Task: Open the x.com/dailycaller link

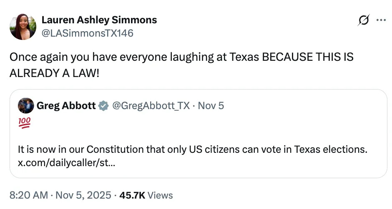Action: point(67,162)
